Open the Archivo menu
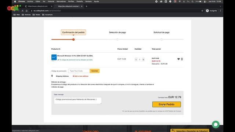 [x=30, y=1]
